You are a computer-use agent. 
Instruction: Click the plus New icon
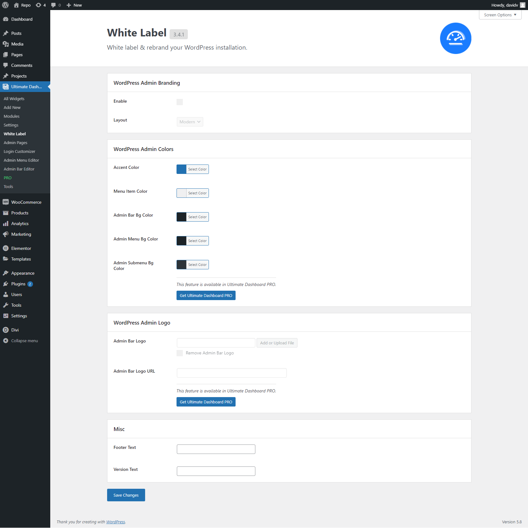tap(69, 5)
